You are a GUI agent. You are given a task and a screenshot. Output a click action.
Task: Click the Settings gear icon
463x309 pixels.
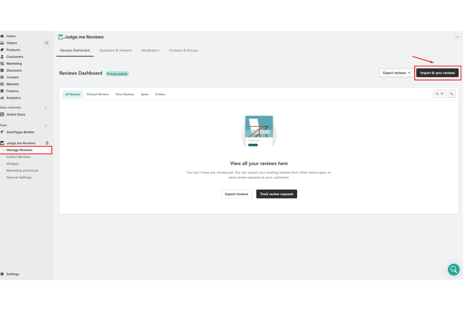coord(2,274)
